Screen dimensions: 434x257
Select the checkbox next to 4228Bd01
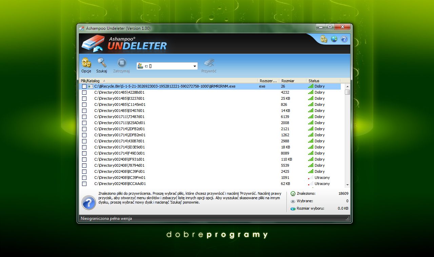84,92
